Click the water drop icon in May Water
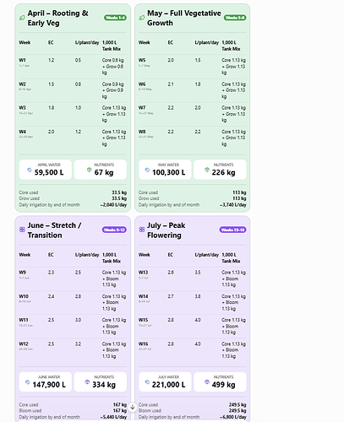Viewport: 344px width, 422px height. [147, 170]
